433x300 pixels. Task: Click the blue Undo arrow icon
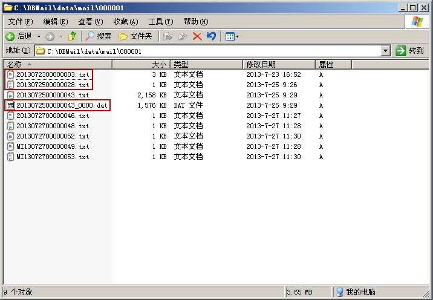tap(211, 36)
